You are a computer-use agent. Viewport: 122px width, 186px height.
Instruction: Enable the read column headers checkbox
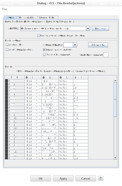[7, 50]
